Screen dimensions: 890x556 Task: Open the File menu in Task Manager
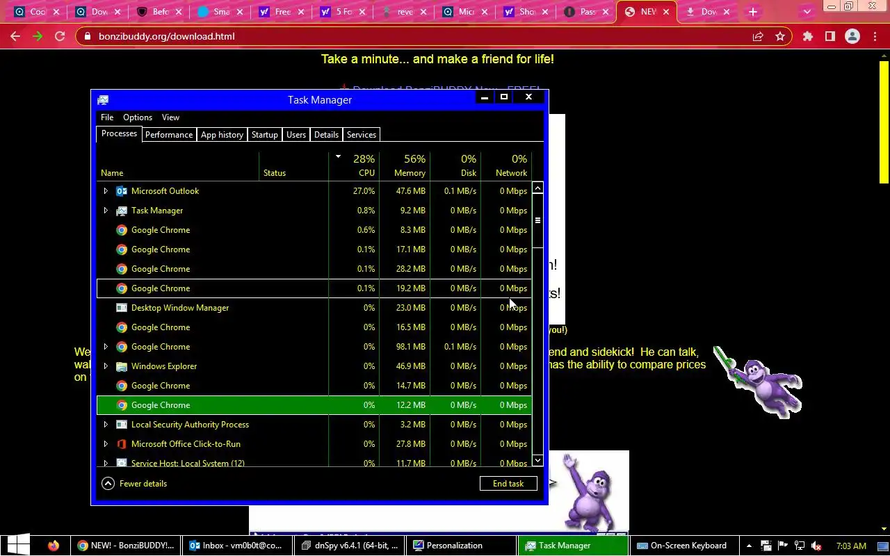tap(107, 117)
